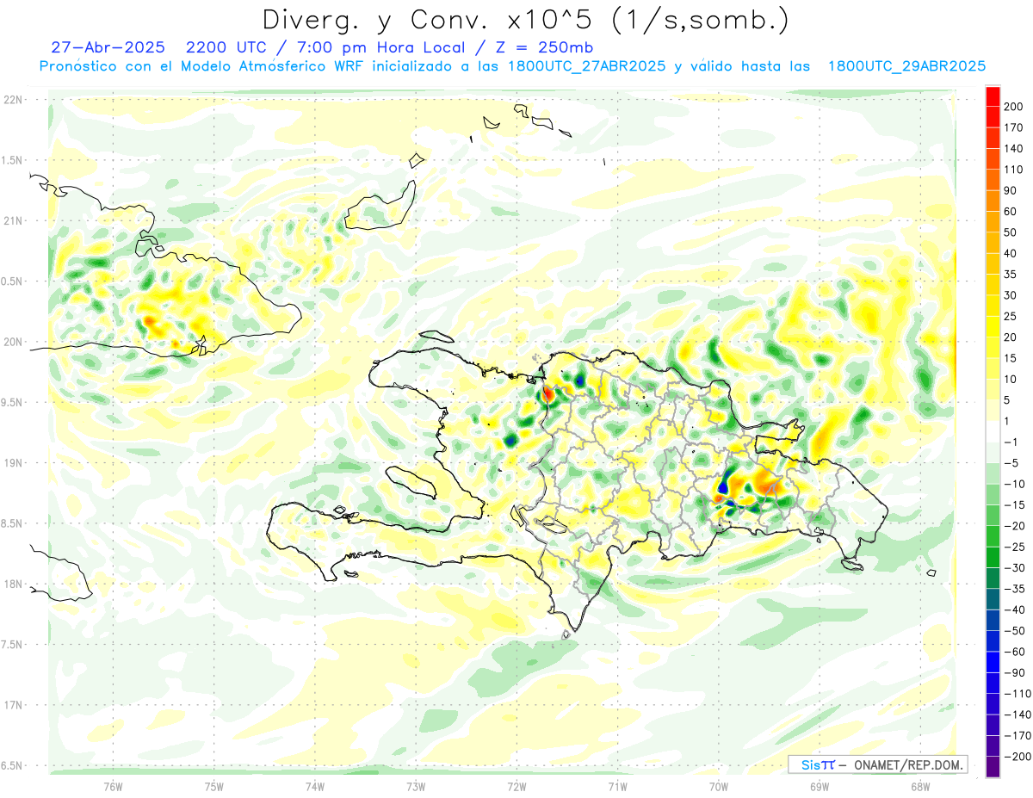Click the colorbar value '-5'
This screenshot has width=1033, height=798.
pos(1012,463)
